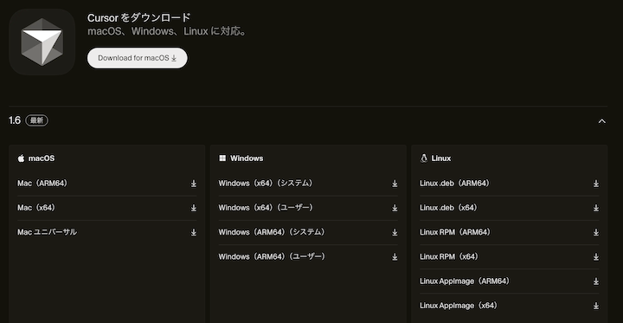The width and height of the screenshot is (623, 323).
Task: Click the macOS、Windows、Linux に対応。 subtitle
Action: pyautogui.click(x=167, y=31)
